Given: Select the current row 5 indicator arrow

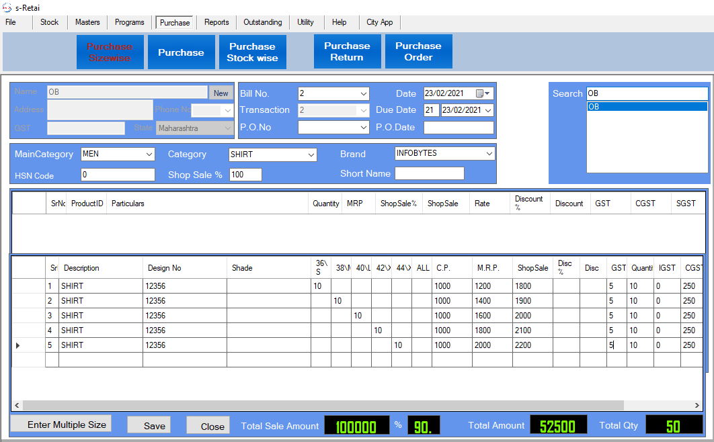Looking at the screenshot, I should click(x=17, y=345).
